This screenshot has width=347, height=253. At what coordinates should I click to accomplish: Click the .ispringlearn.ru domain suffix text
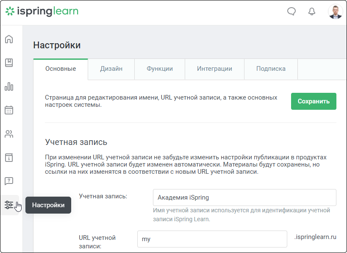tap(315, 237)
